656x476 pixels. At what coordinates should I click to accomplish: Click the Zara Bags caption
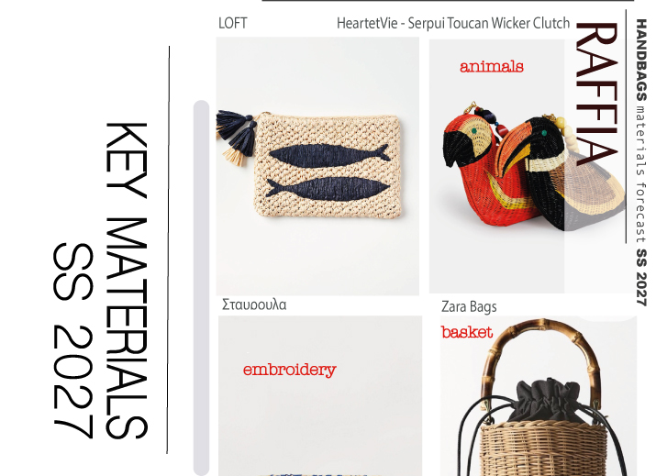coord(469,306)
